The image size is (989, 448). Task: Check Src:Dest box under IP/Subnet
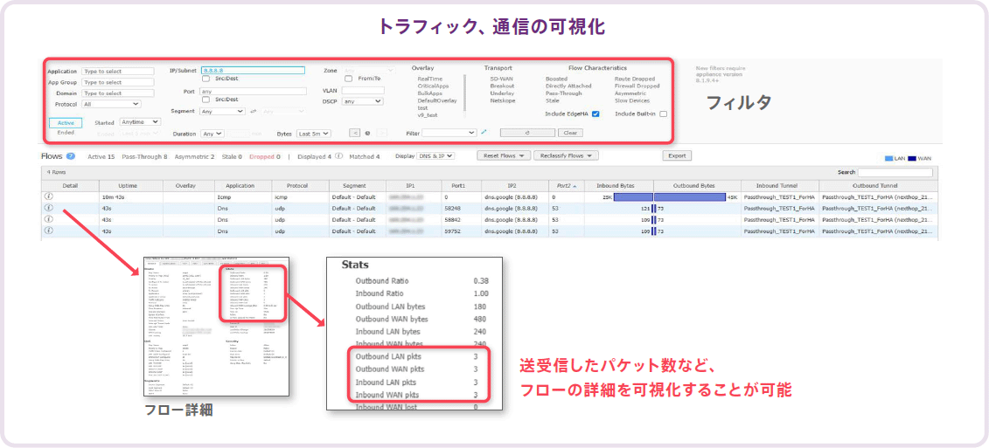(205, 79)
